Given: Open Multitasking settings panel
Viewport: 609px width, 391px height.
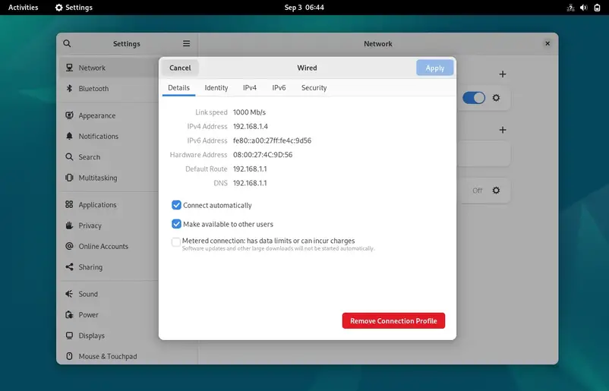Looking at the screenshot, I should pyautogui.click(x=109, y=178).
